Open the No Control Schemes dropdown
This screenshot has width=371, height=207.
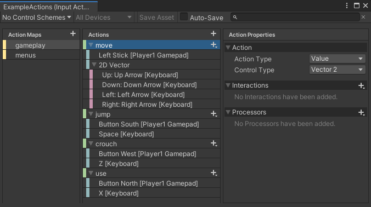coord(37,18)
